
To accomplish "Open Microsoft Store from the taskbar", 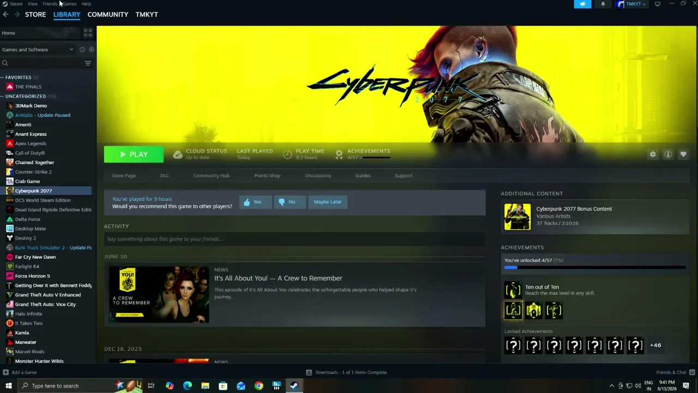I will tap(223, 386).
